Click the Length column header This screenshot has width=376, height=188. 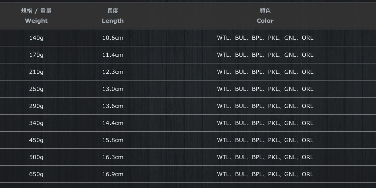pyautogui.click(x=113, y=21)
